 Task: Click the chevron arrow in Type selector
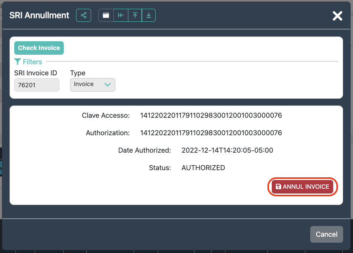[107, 84]
